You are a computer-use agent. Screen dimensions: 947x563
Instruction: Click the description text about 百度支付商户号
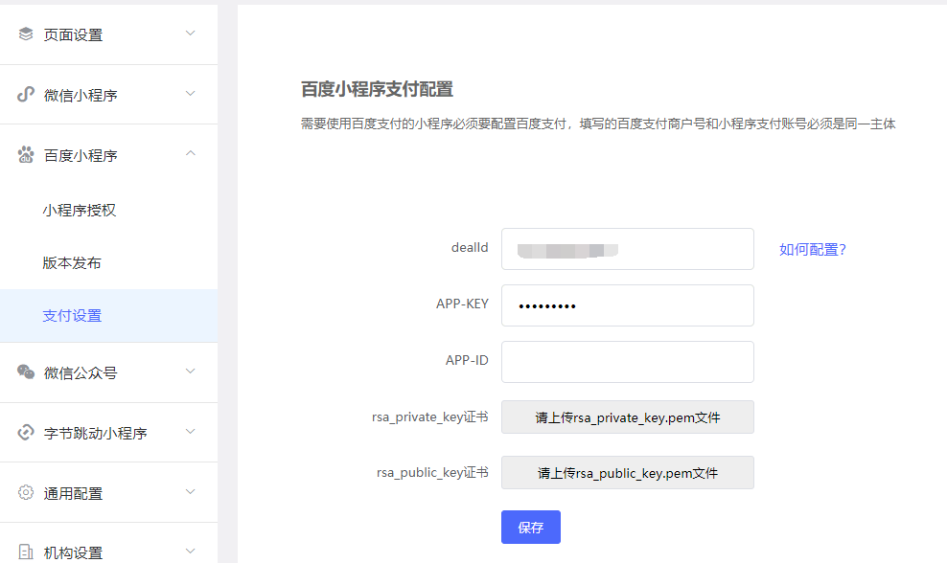pyautogui.click(x=598, y=124)
